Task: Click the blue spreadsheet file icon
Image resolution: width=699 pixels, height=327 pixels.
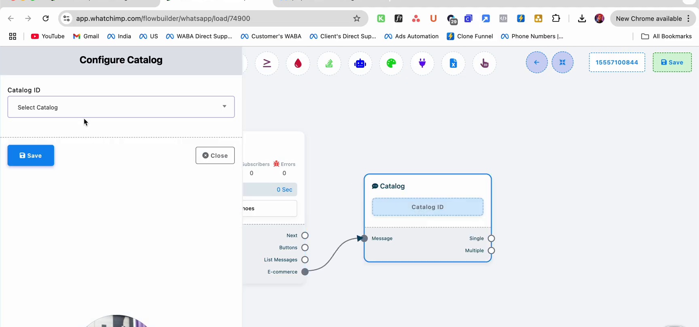Action: pyautogui.click(x=453, y=63)
